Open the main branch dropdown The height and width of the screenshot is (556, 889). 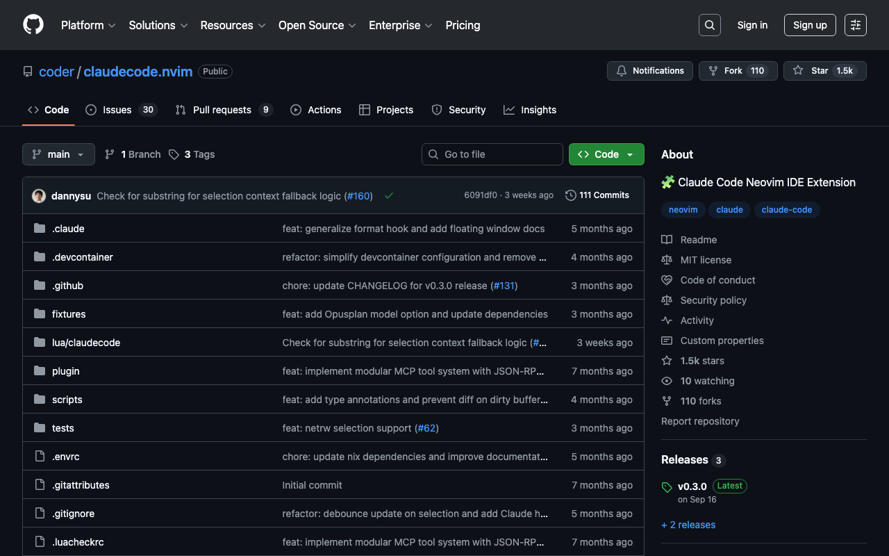[58, 154]
